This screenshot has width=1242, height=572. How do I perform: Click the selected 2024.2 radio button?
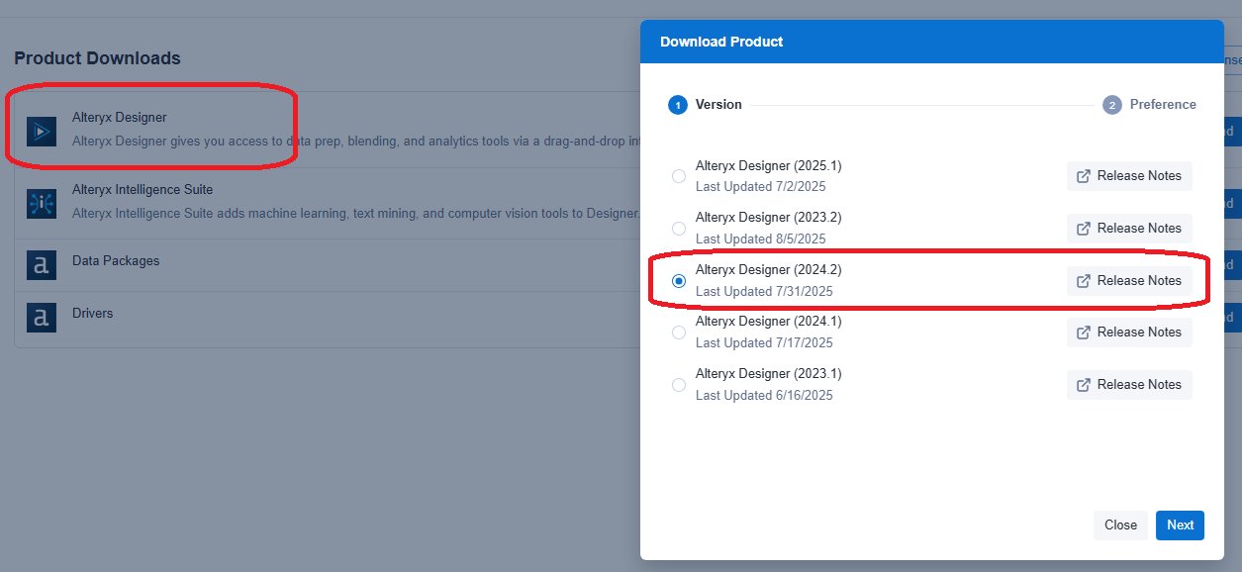[679, 280]
